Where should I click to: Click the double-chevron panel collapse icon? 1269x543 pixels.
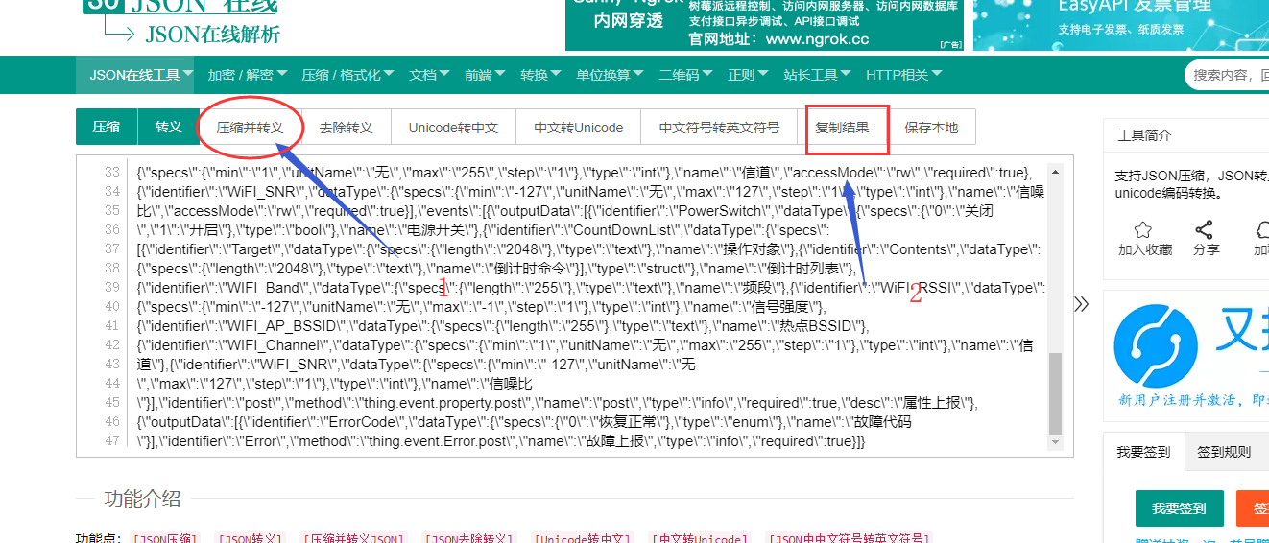click(x=1082, y=304)
